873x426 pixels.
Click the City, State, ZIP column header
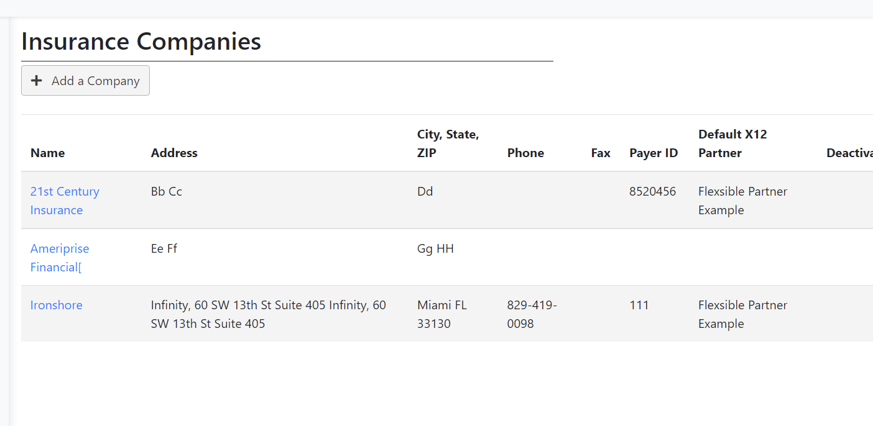448,143
